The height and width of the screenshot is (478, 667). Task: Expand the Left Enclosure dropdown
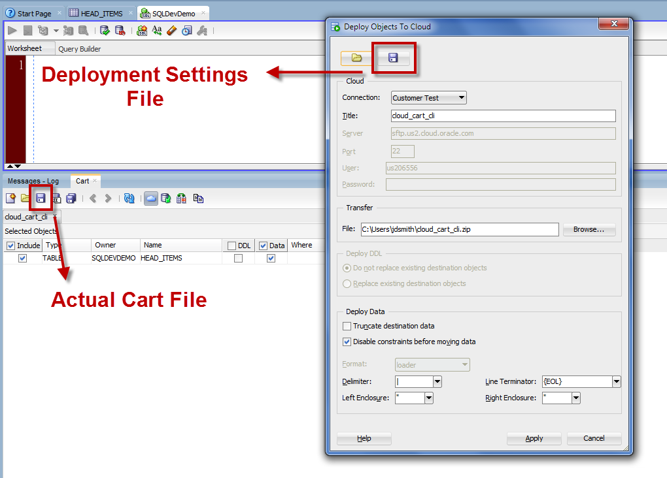point(429,398)
